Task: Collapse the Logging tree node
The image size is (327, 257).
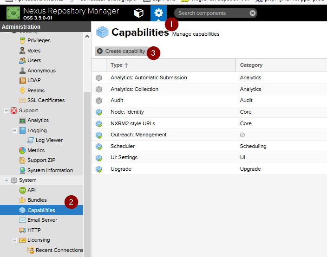Action: coord(14,130)
